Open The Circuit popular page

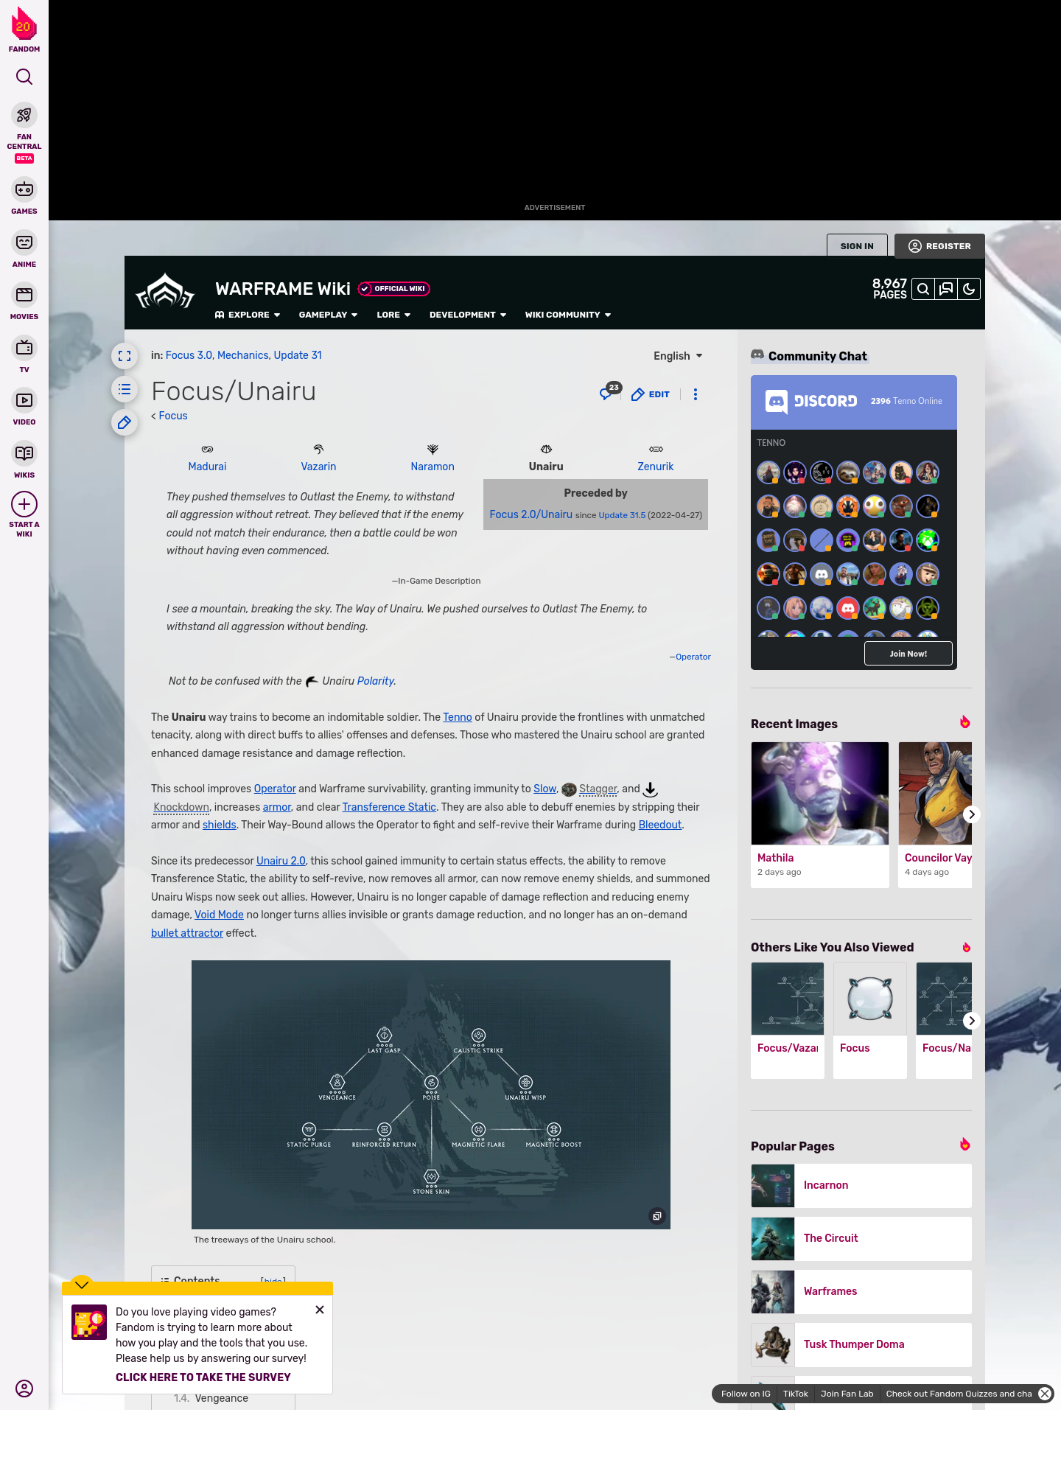pos(861,1238)
